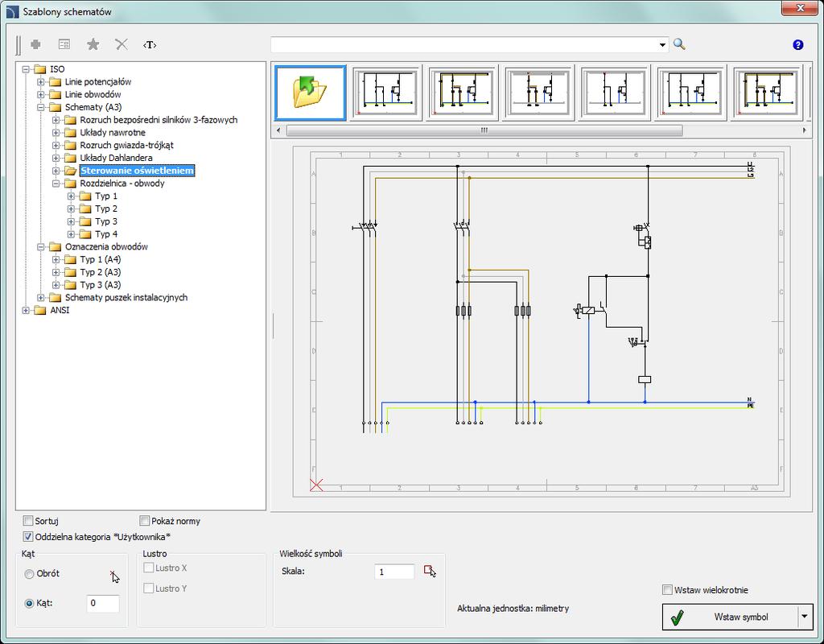Image resolution: width=824 pixels, height=644 pixels.
Task: Expand the Linie potencjałów node
Action: 40,82
